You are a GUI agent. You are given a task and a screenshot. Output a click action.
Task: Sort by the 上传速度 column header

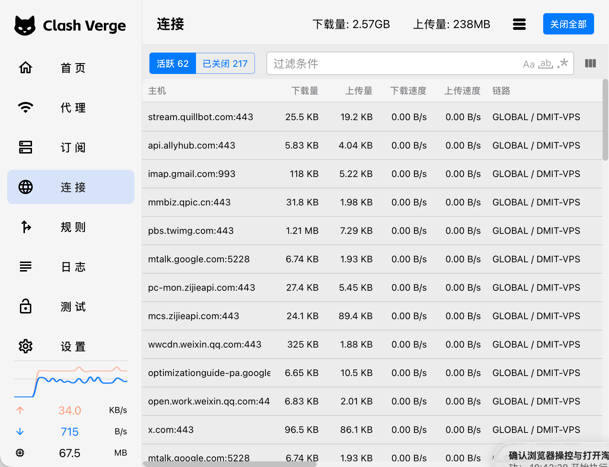click(462, 91)
